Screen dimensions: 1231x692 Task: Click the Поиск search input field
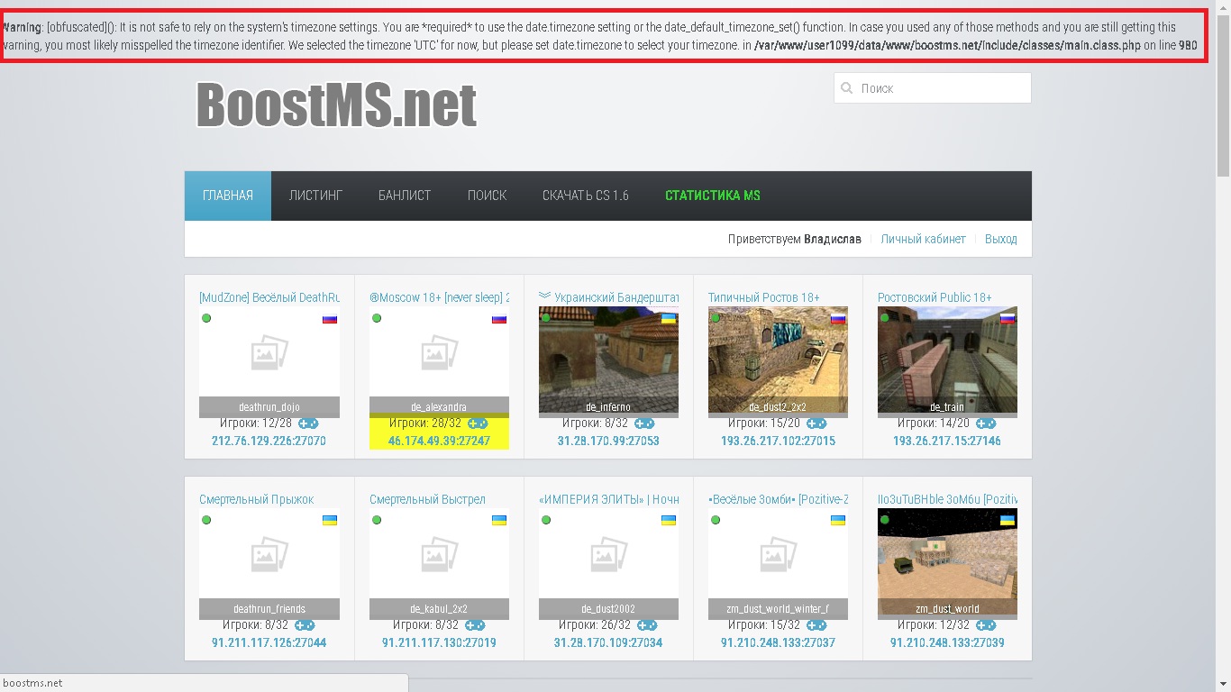(933, 88)
